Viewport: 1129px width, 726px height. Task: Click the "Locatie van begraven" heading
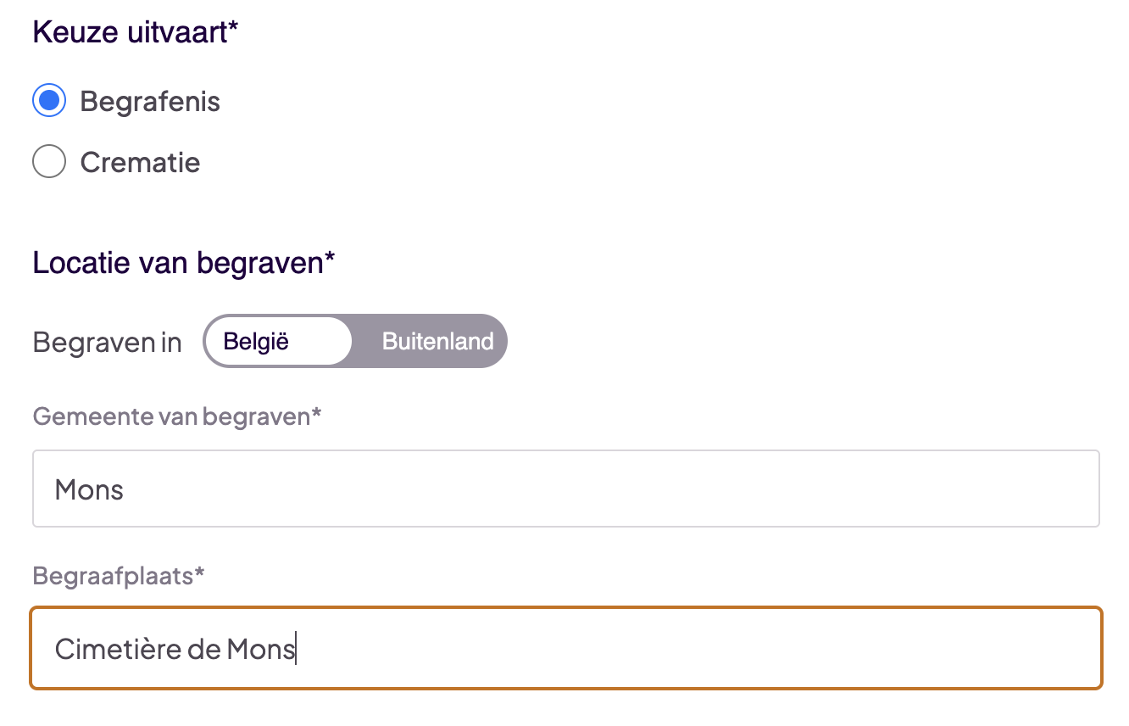click(177, 263)
